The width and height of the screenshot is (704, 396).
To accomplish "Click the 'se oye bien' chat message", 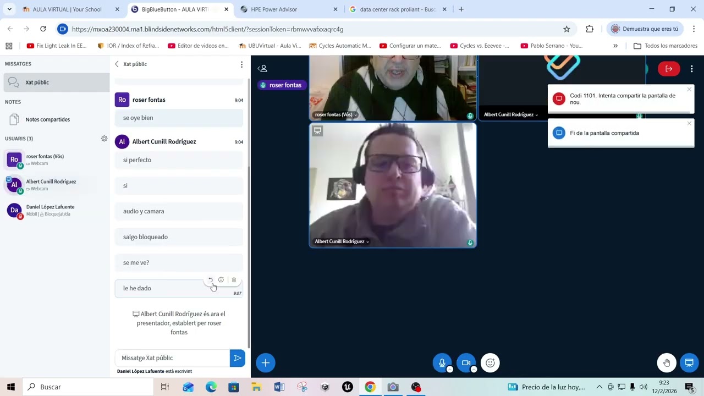I will (179, 118).
